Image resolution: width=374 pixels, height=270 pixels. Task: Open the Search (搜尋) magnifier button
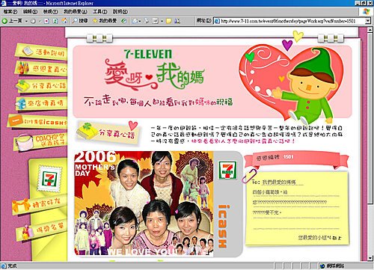pos(80,21)
